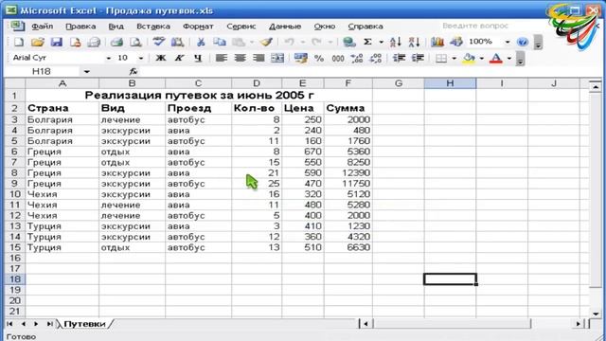Select column H header
The width and height of the screenshot is (606, 341).
point(450,83)
